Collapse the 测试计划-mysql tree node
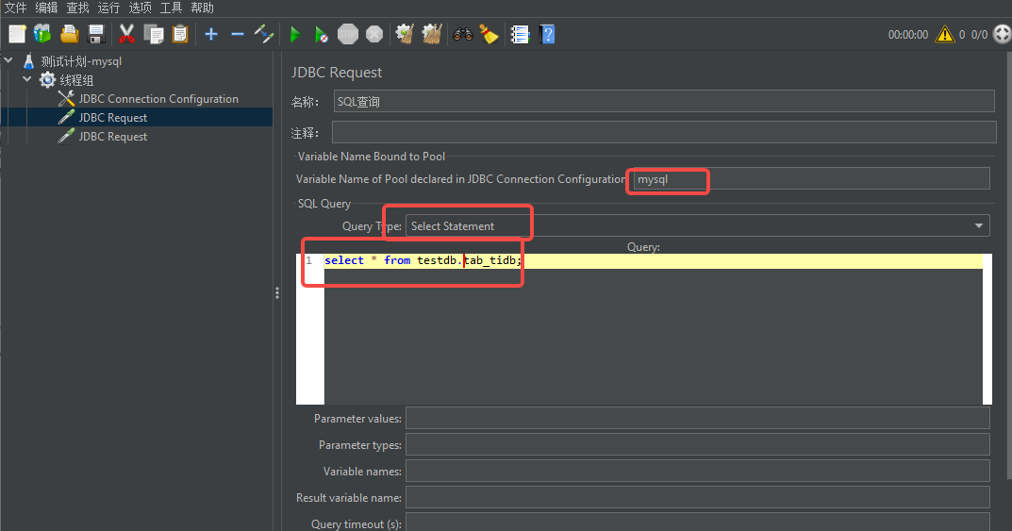Screen dimensions: 1012x531 (x=8, y=60)
